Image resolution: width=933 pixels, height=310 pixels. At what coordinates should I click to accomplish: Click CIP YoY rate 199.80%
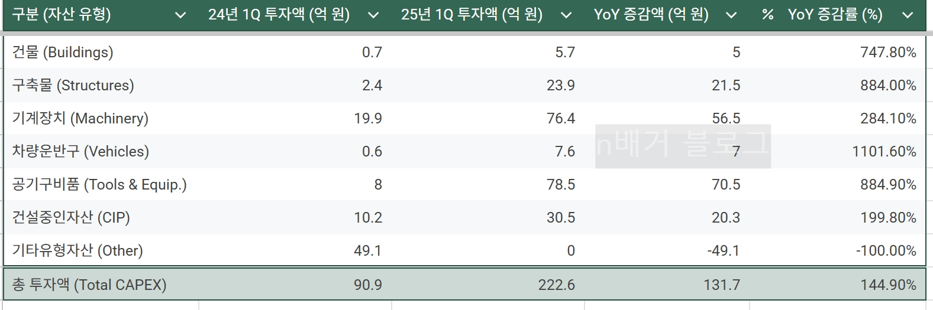coord(888,217)
